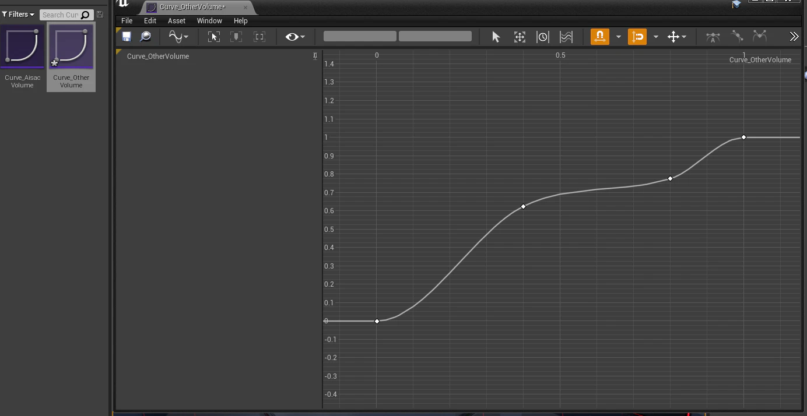
Task: Close the Curve_OtherVolume tab
Action: [245, 8]
